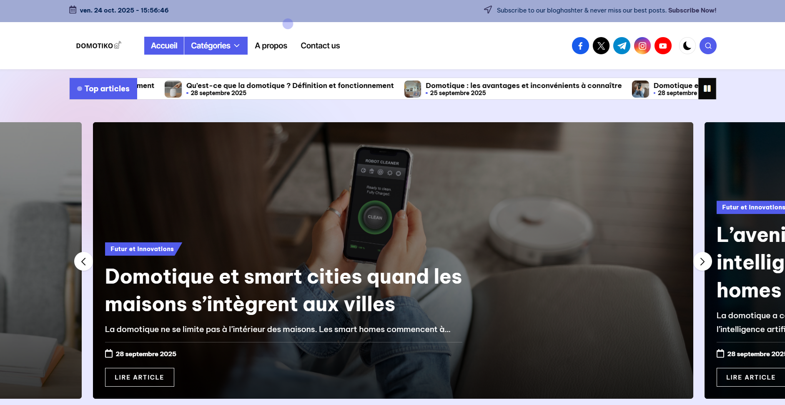Toggle dark mode with moon icon
The height and width of the screenshot is (405, 785).
[x=687, y=46]
